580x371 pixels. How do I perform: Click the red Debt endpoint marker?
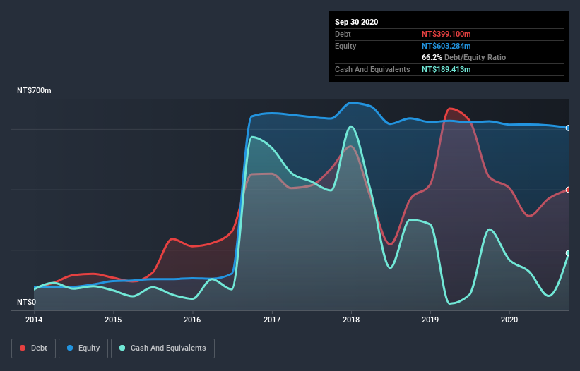(568, 190)
